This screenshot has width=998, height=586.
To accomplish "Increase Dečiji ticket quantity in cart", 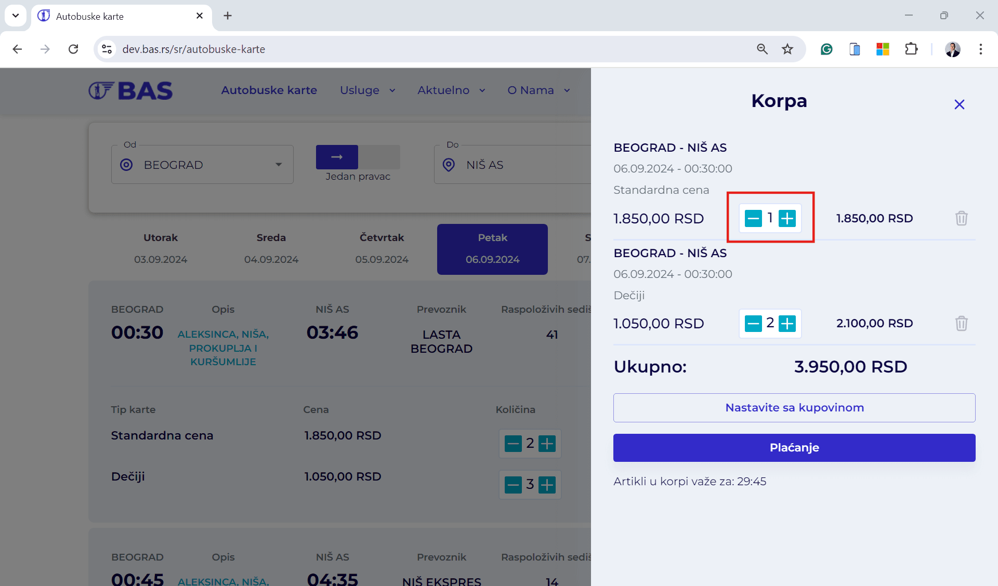I will point(787,324).
